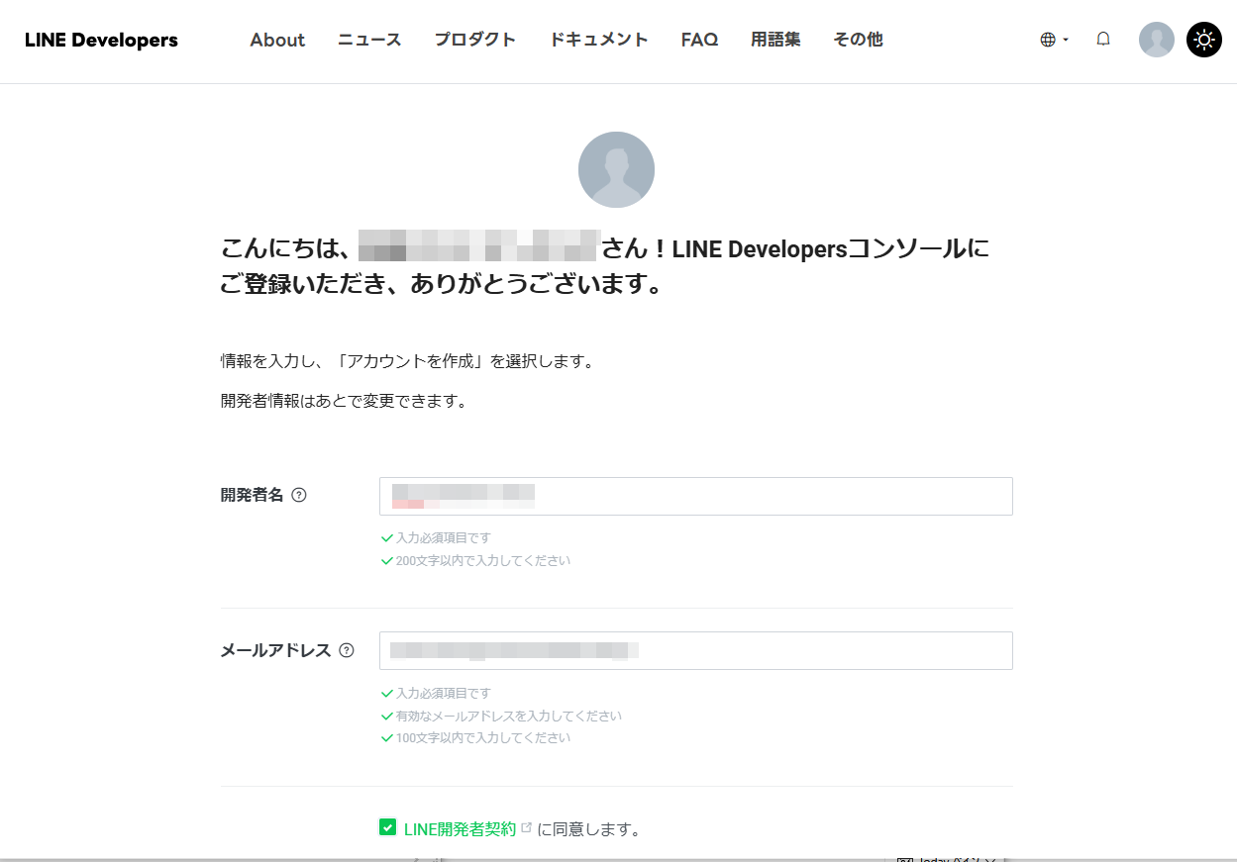
Task: Click the help icon beside メールアドレス
Action: tap(347, 650)
